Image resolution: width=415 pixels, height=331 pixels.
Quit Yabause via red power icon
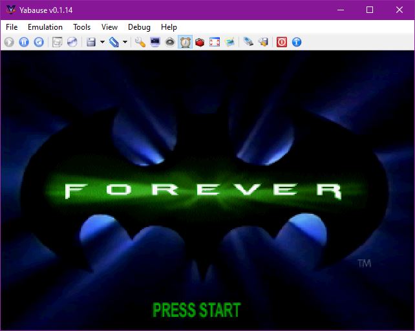pyautogui.click(x=282, y=42)
